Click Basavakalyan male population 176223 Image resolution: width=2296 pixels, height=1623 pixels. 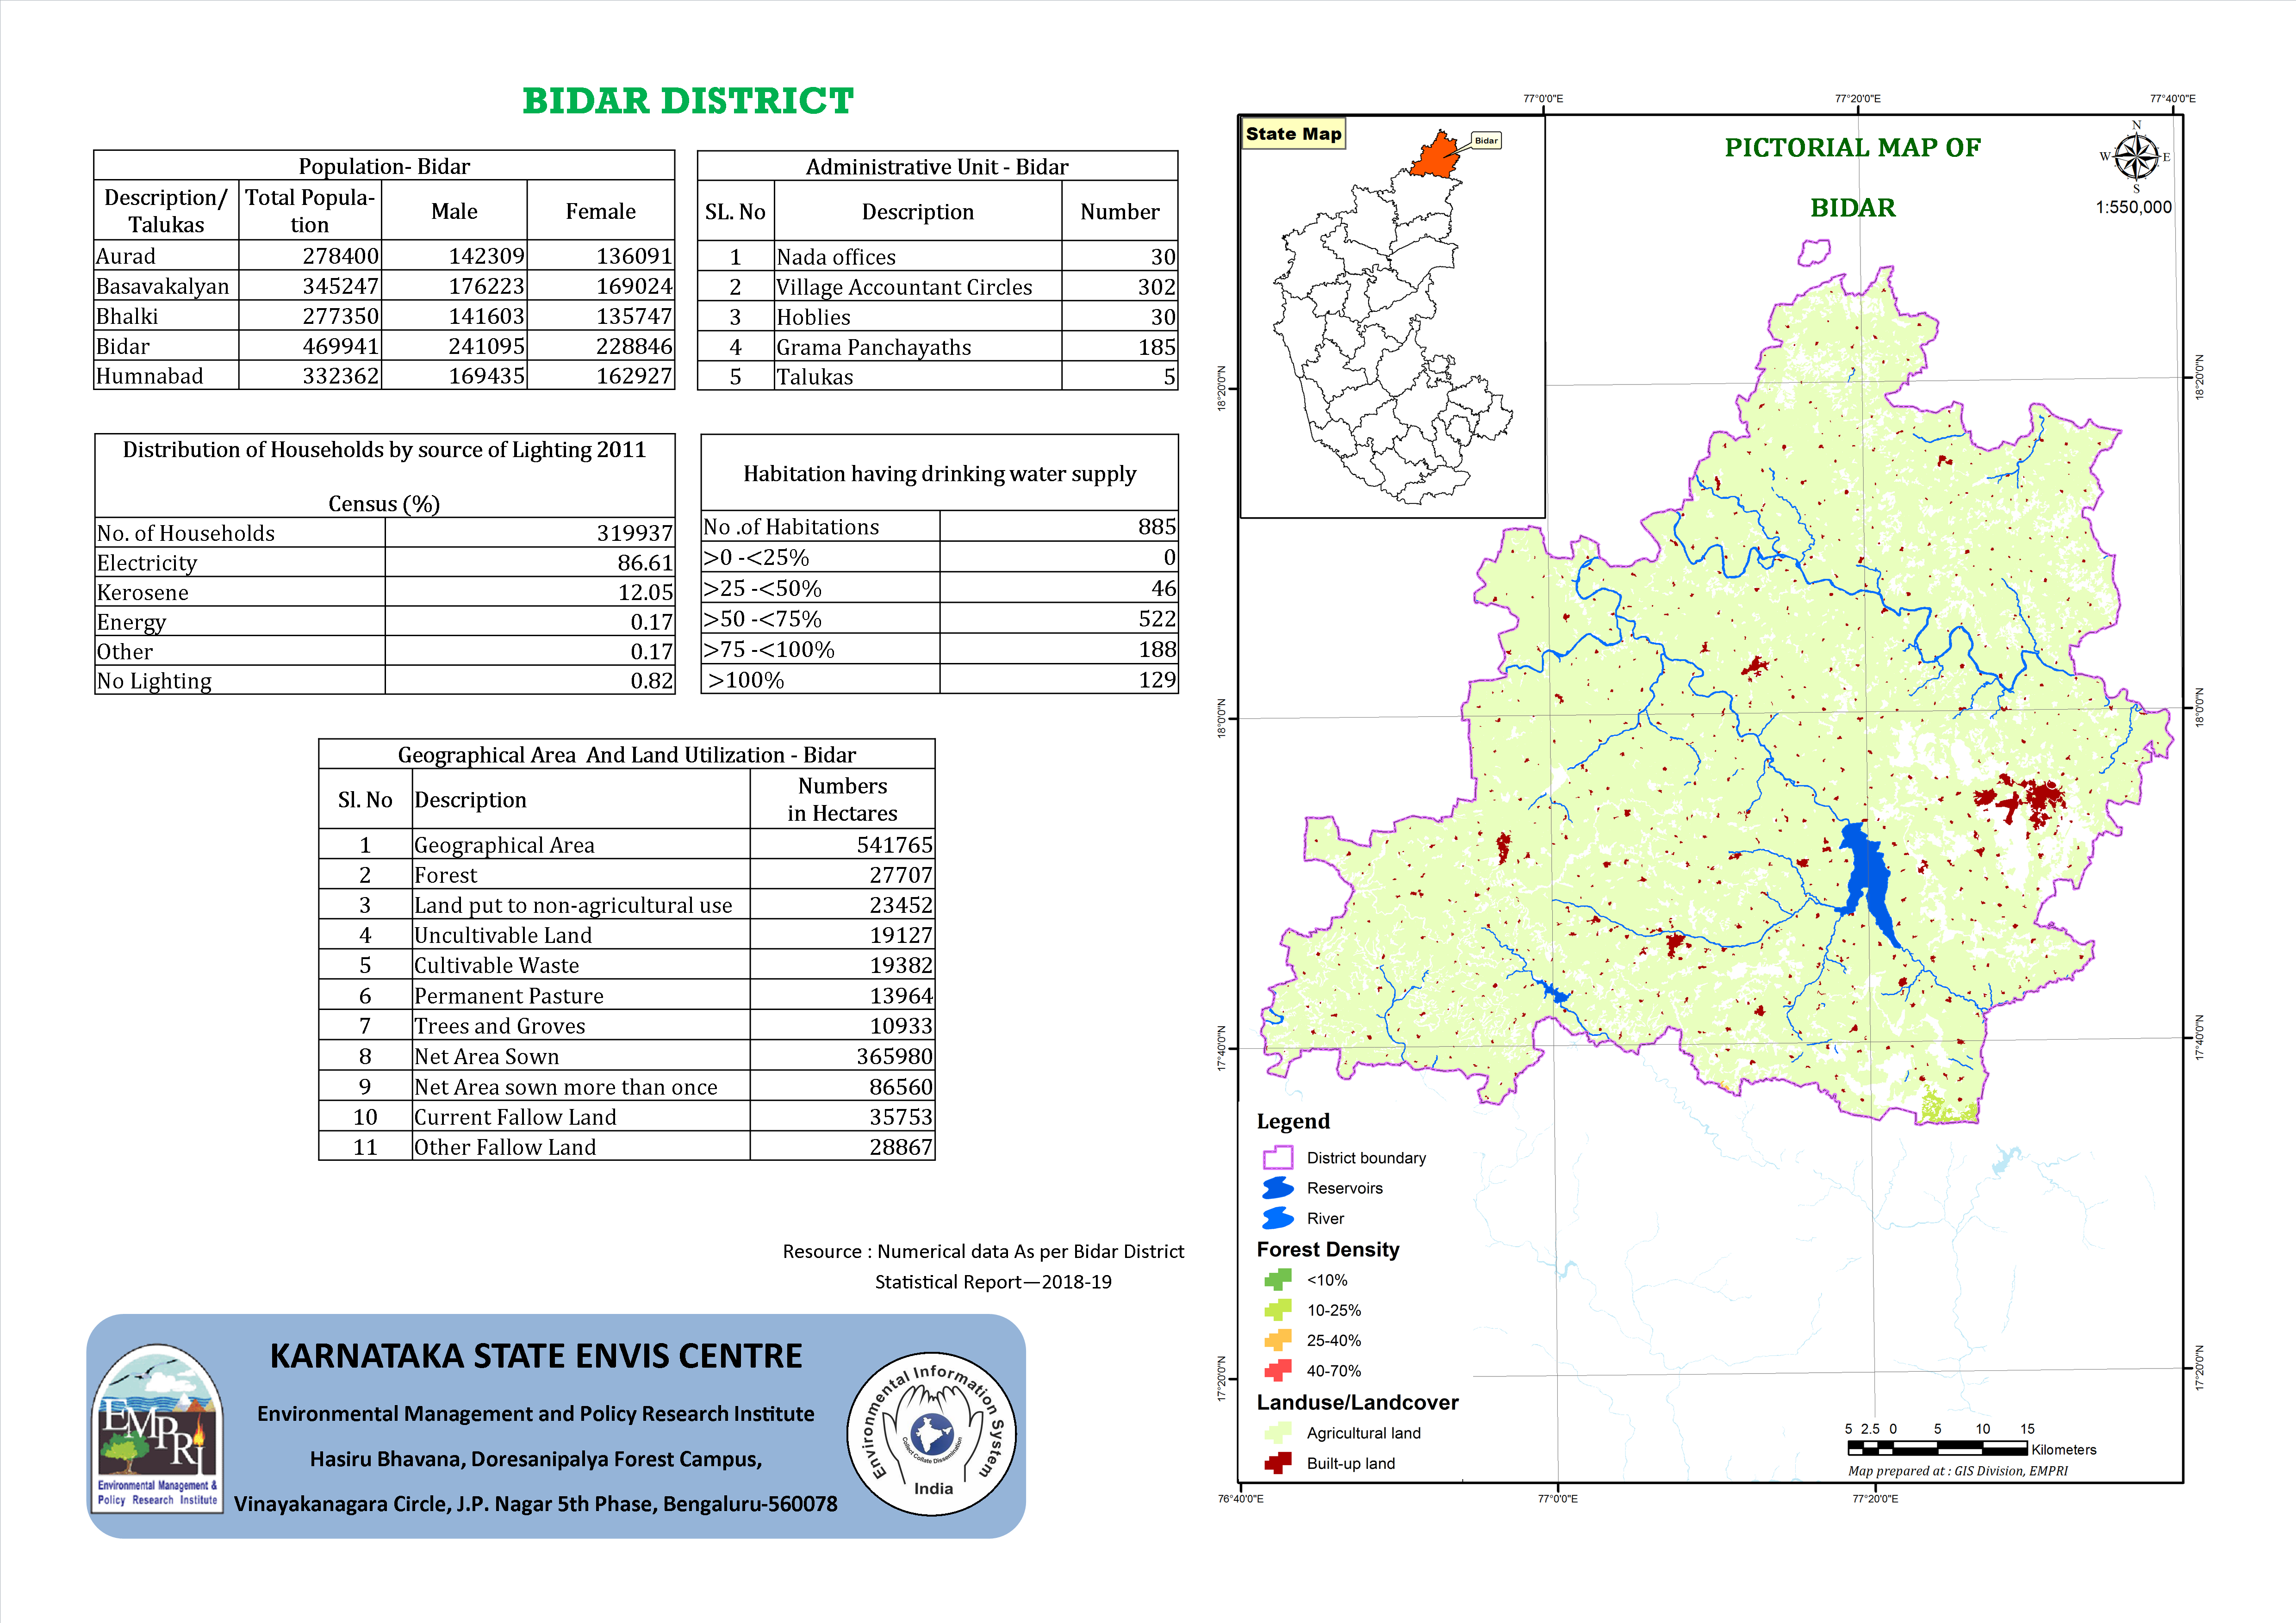click(486, 286)
